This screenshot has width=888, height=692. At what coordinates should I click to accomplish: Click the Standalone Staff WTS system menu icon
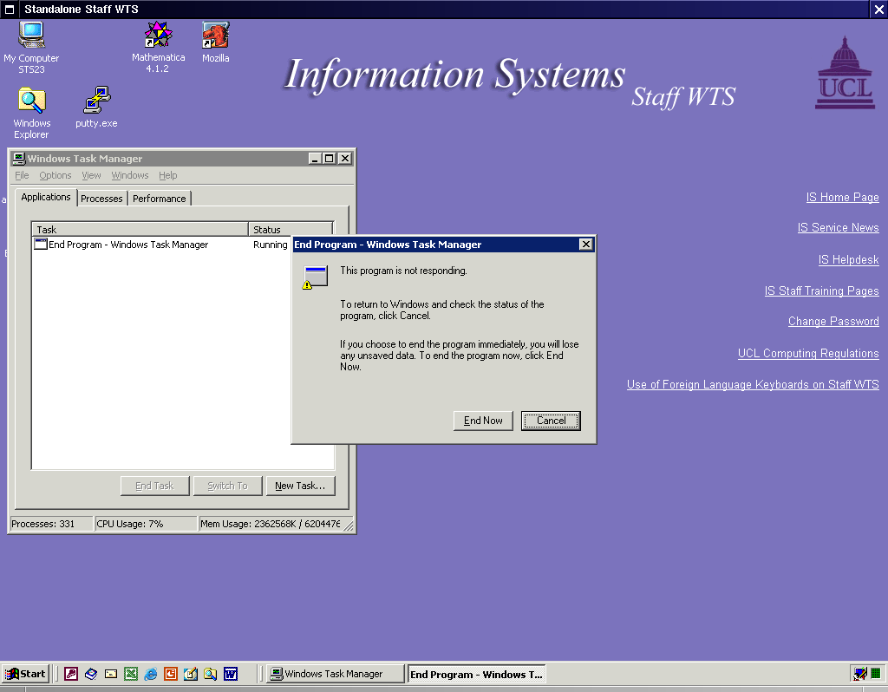click(x=10, y=9)
